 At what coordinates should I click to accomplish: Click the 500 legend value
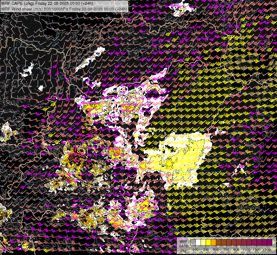coord(216,250)
